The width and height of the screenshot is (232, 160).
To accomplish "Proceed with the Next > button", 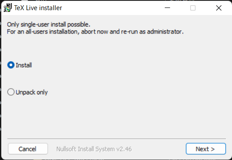I will [206, 149].
